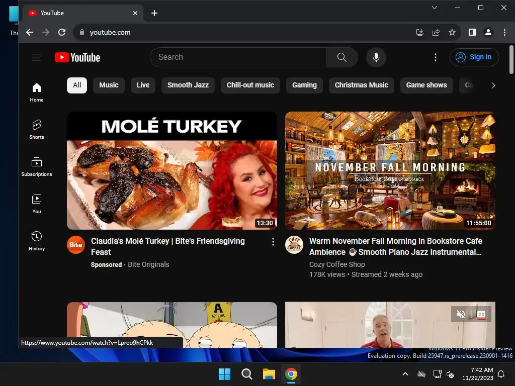
Task: Open the Cozy Coffee Shop channel name
Action: click(337, 264)
